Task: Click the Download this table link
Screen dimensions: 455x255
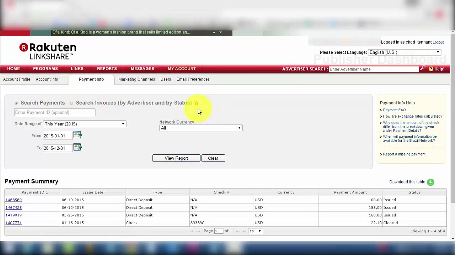Action: click(x=407, y=182)
